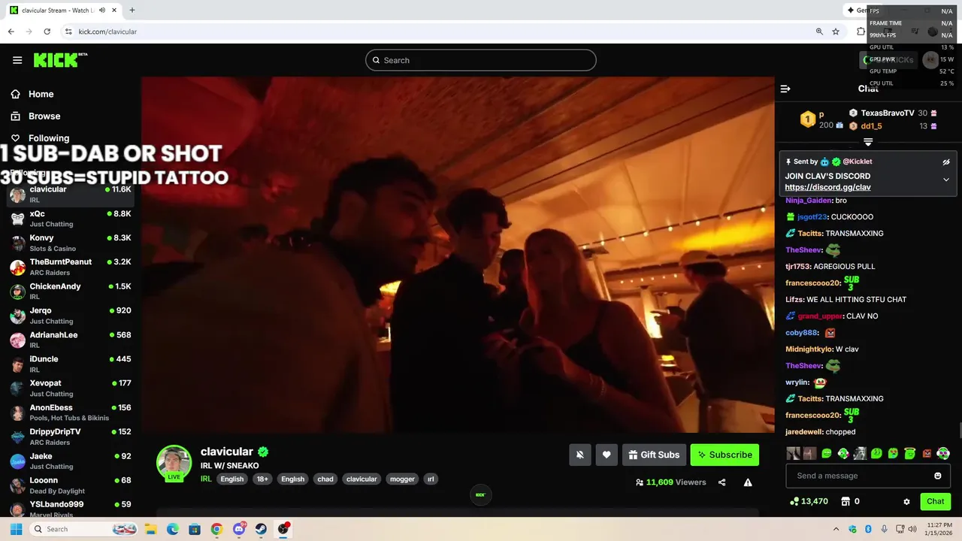Screen dimensions: 962x541
Task: Open the channel shop icon
Action: click(845, 501)
